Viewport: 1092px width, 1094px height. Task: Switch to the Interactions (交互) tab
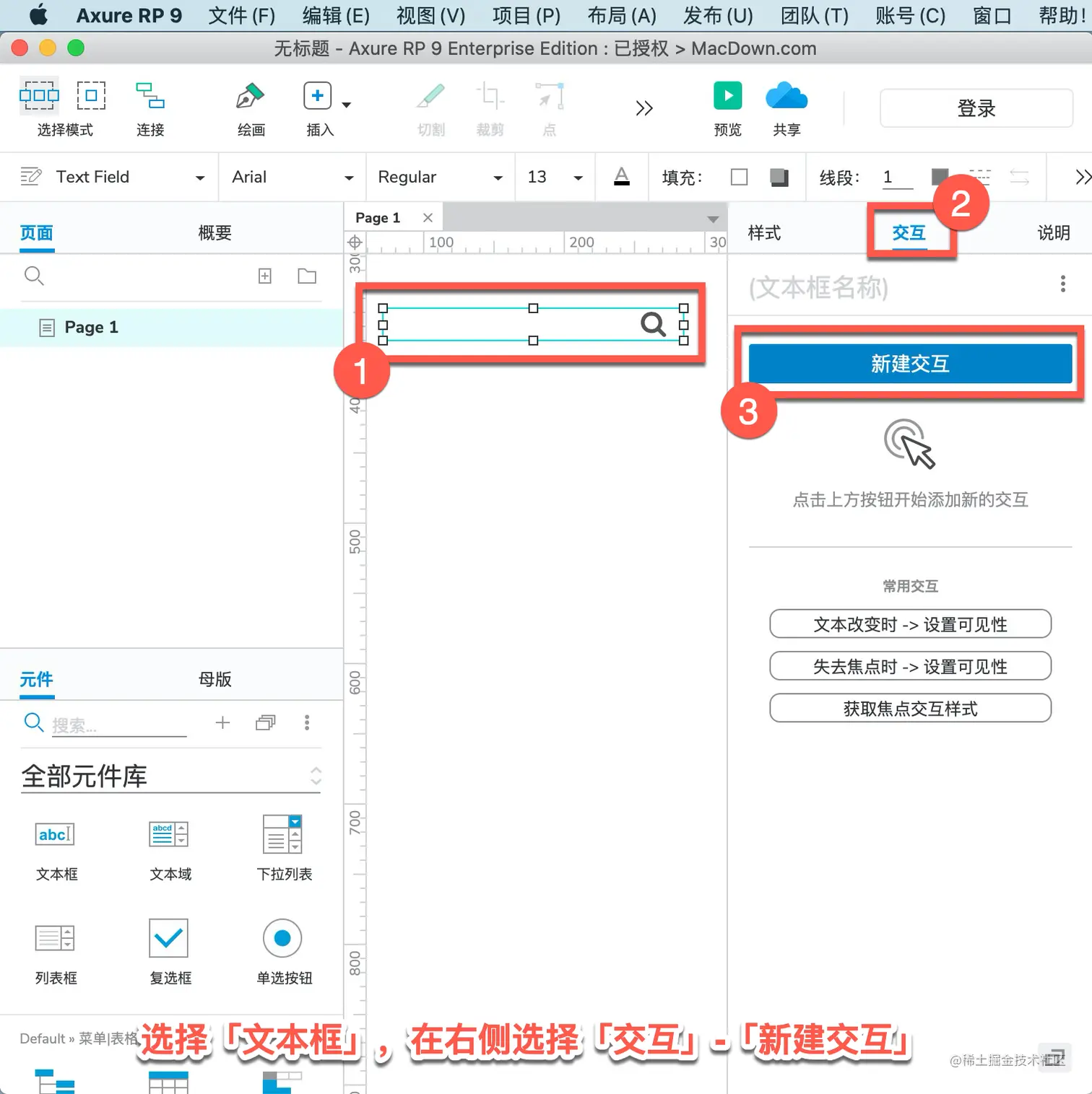pyautogui.click(x=909, y=233)
